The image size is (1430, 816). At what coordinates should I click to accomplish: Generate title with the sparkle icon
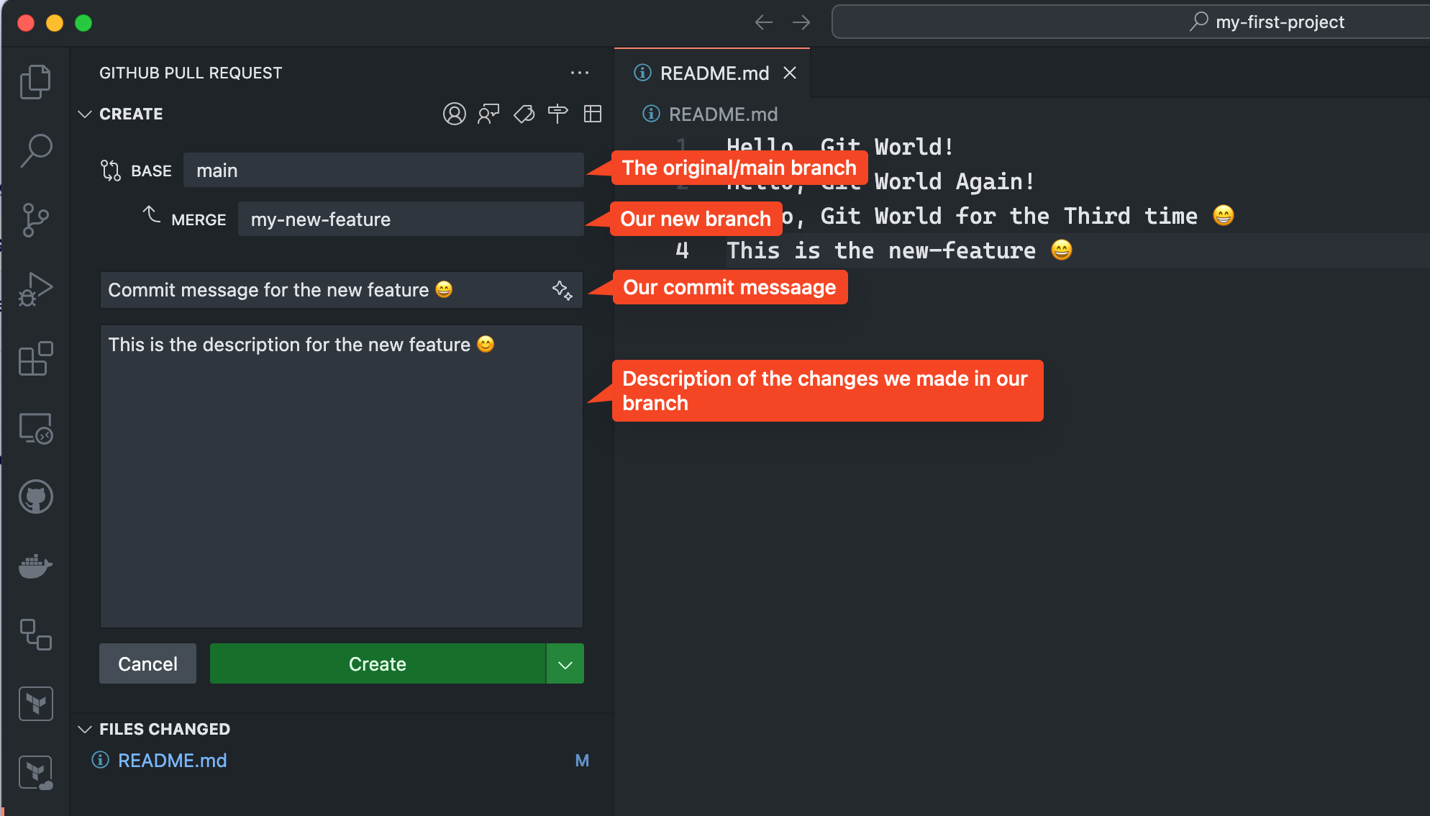[x=563, y=290]
